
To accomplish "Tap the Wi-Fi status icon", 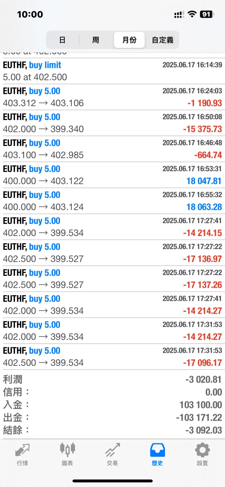I will [192, 15].
